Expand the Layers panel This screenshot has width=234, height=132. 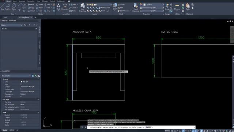tap(95, 14)
